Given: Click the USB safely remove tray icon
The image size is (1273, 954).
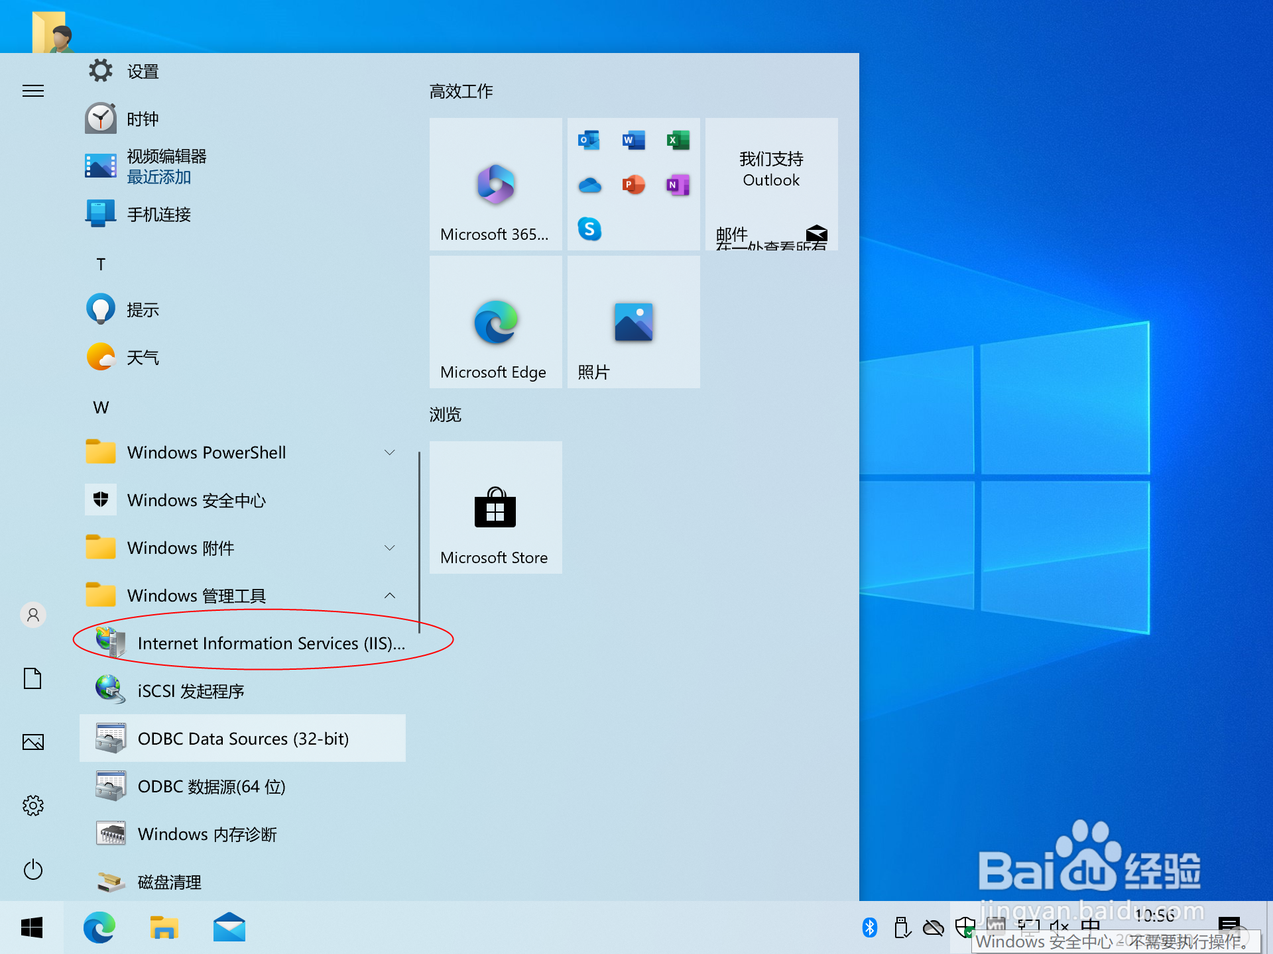Looking at the screenshot, I should coord(902,927).
